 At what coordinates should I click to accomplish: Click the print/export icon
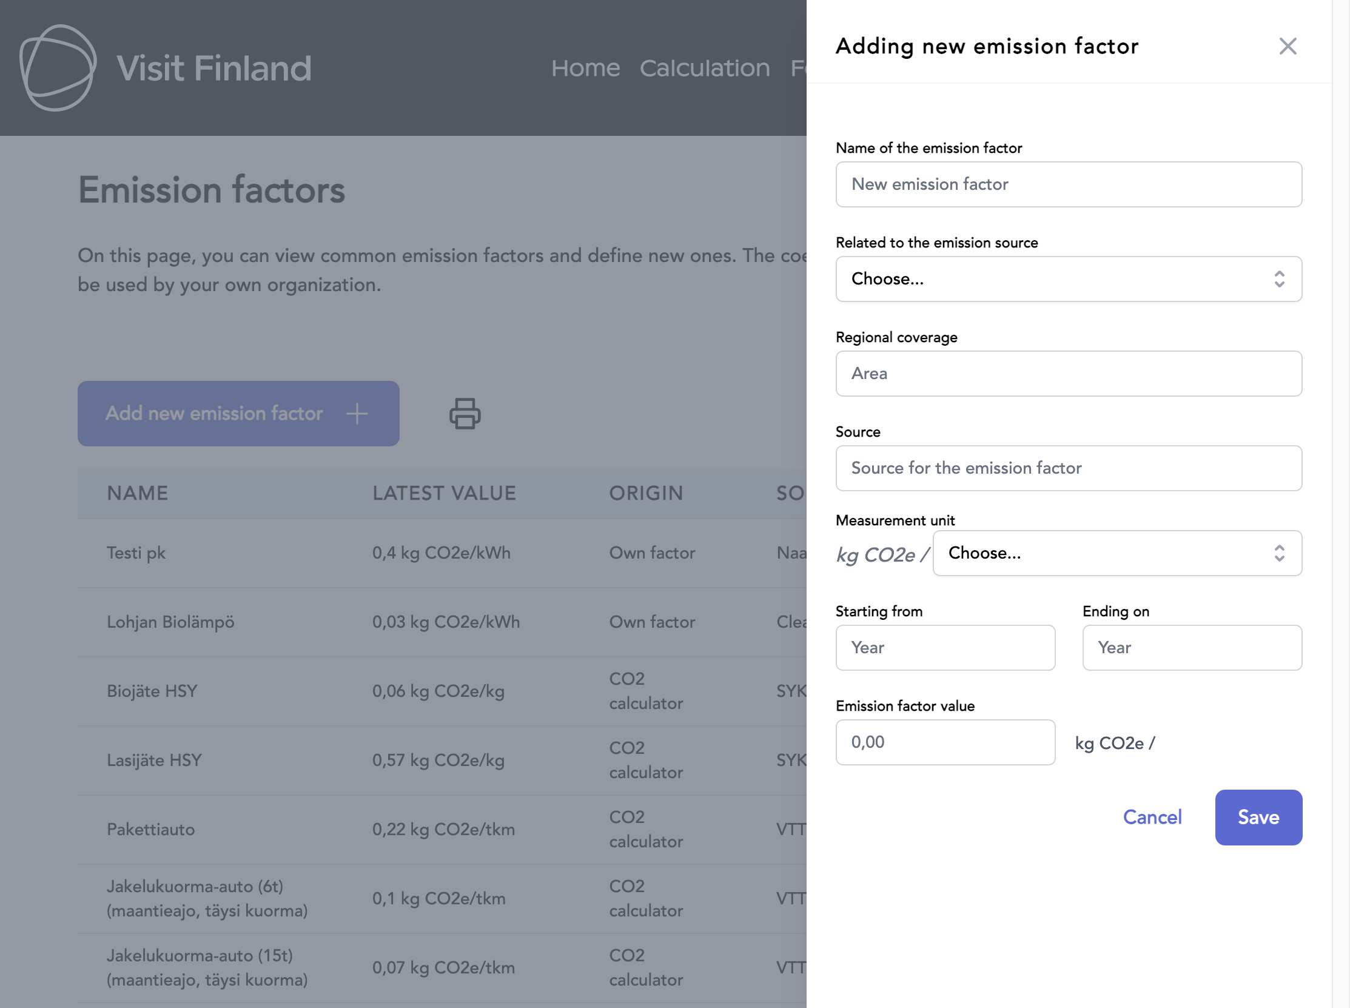click(464, 414)
